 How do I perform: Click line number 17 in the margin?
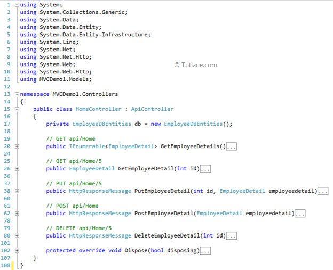coord(7,124)
